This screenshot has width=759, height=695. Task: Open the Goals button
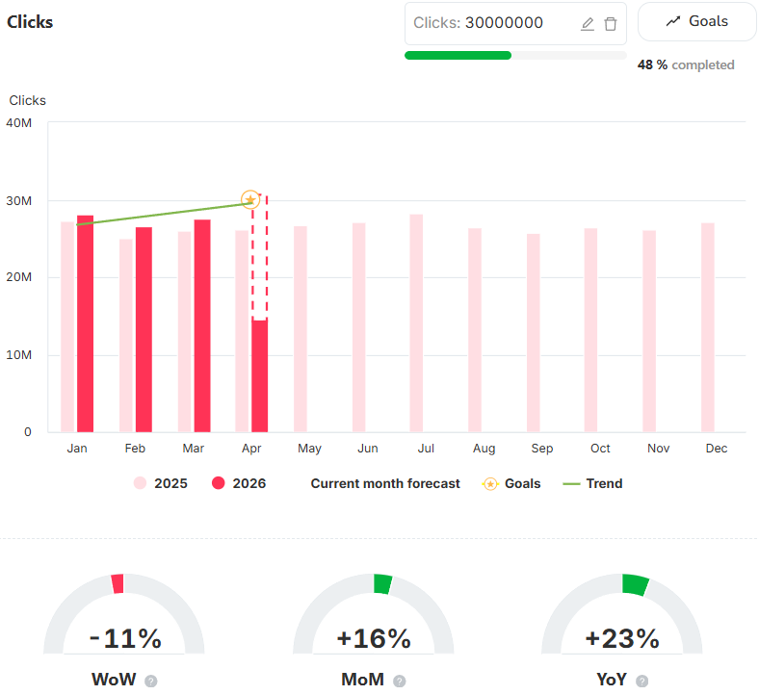696,21
